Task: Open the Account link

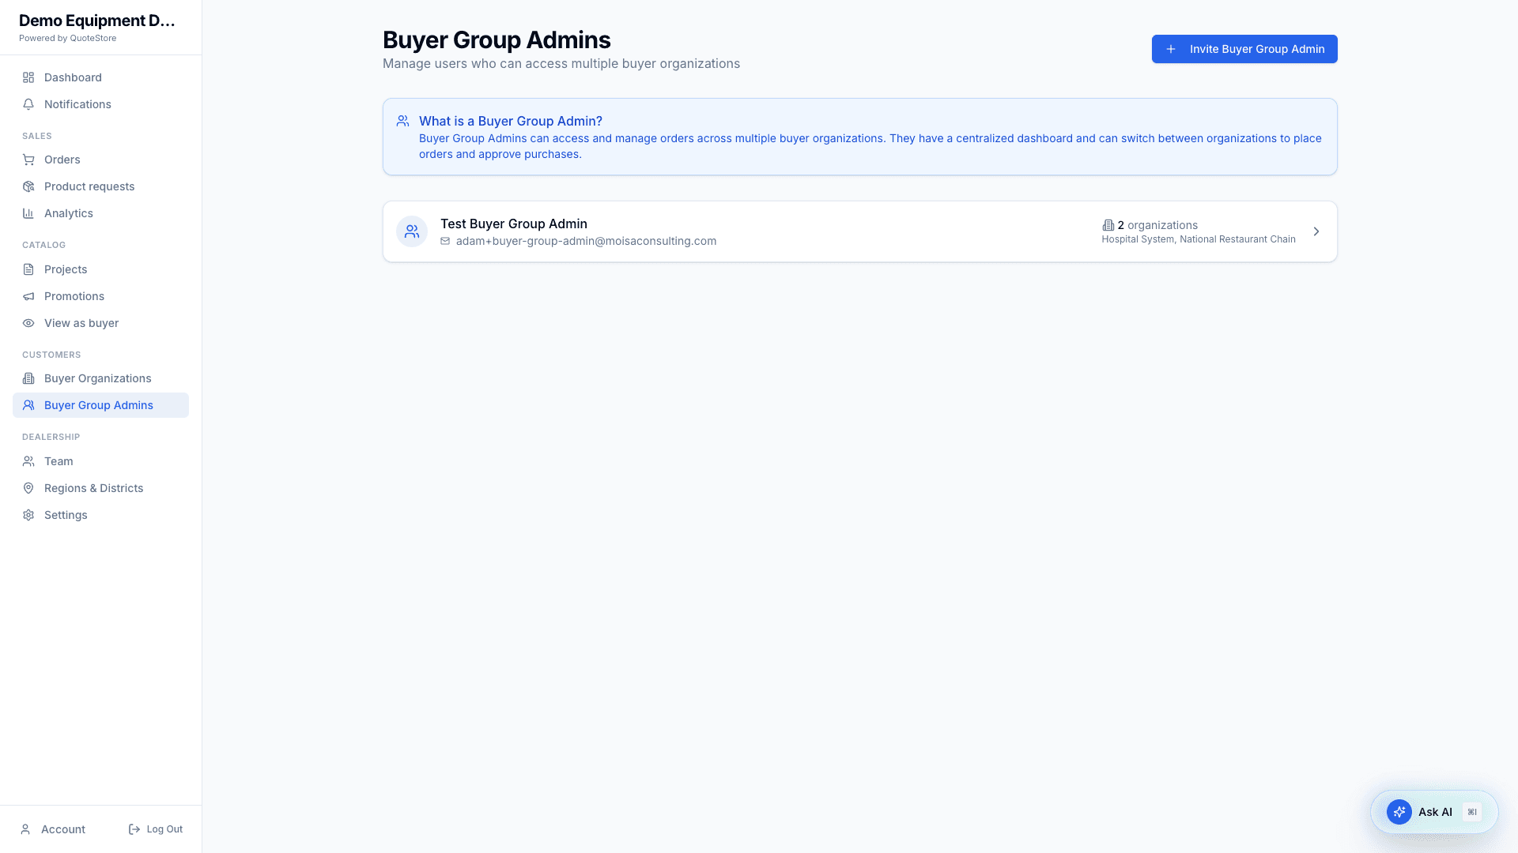Action: 53,829
